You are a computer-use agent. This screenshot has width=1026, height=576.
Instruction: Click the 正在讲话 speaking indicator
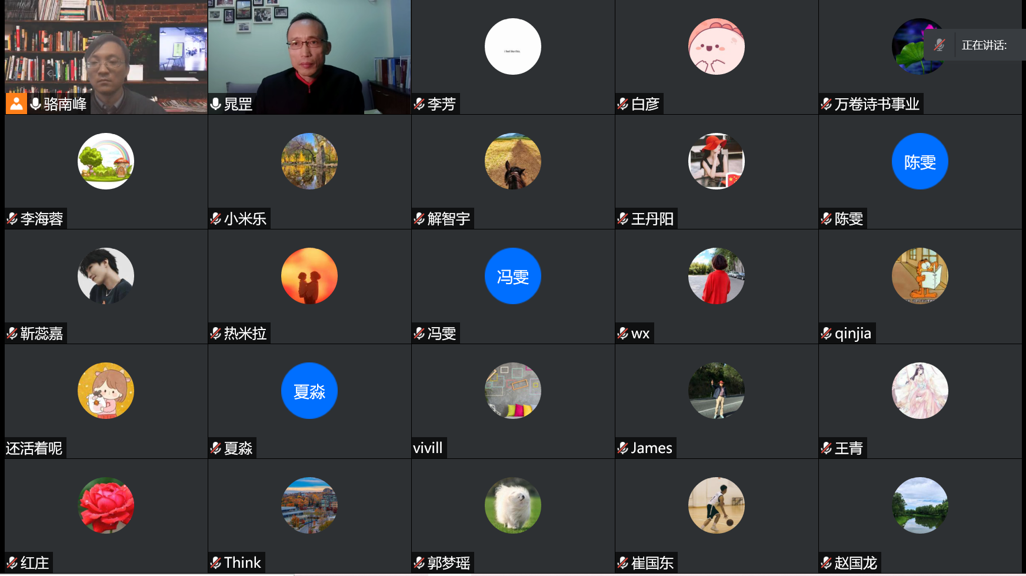pyautogui.click(x=984, y=45)
